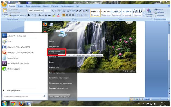Switch to the Разметка страницы ribbon tab
The width and height of the screenshot is (171, 107).
(33, 6)
